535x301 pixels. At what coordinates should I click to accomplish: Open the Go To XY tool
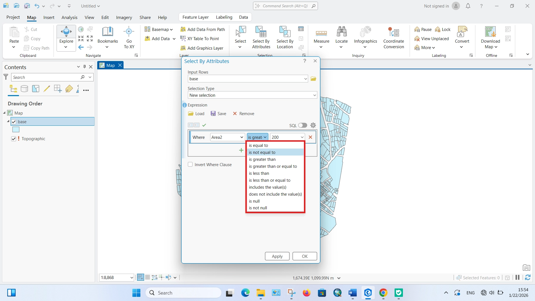(129, 37)
